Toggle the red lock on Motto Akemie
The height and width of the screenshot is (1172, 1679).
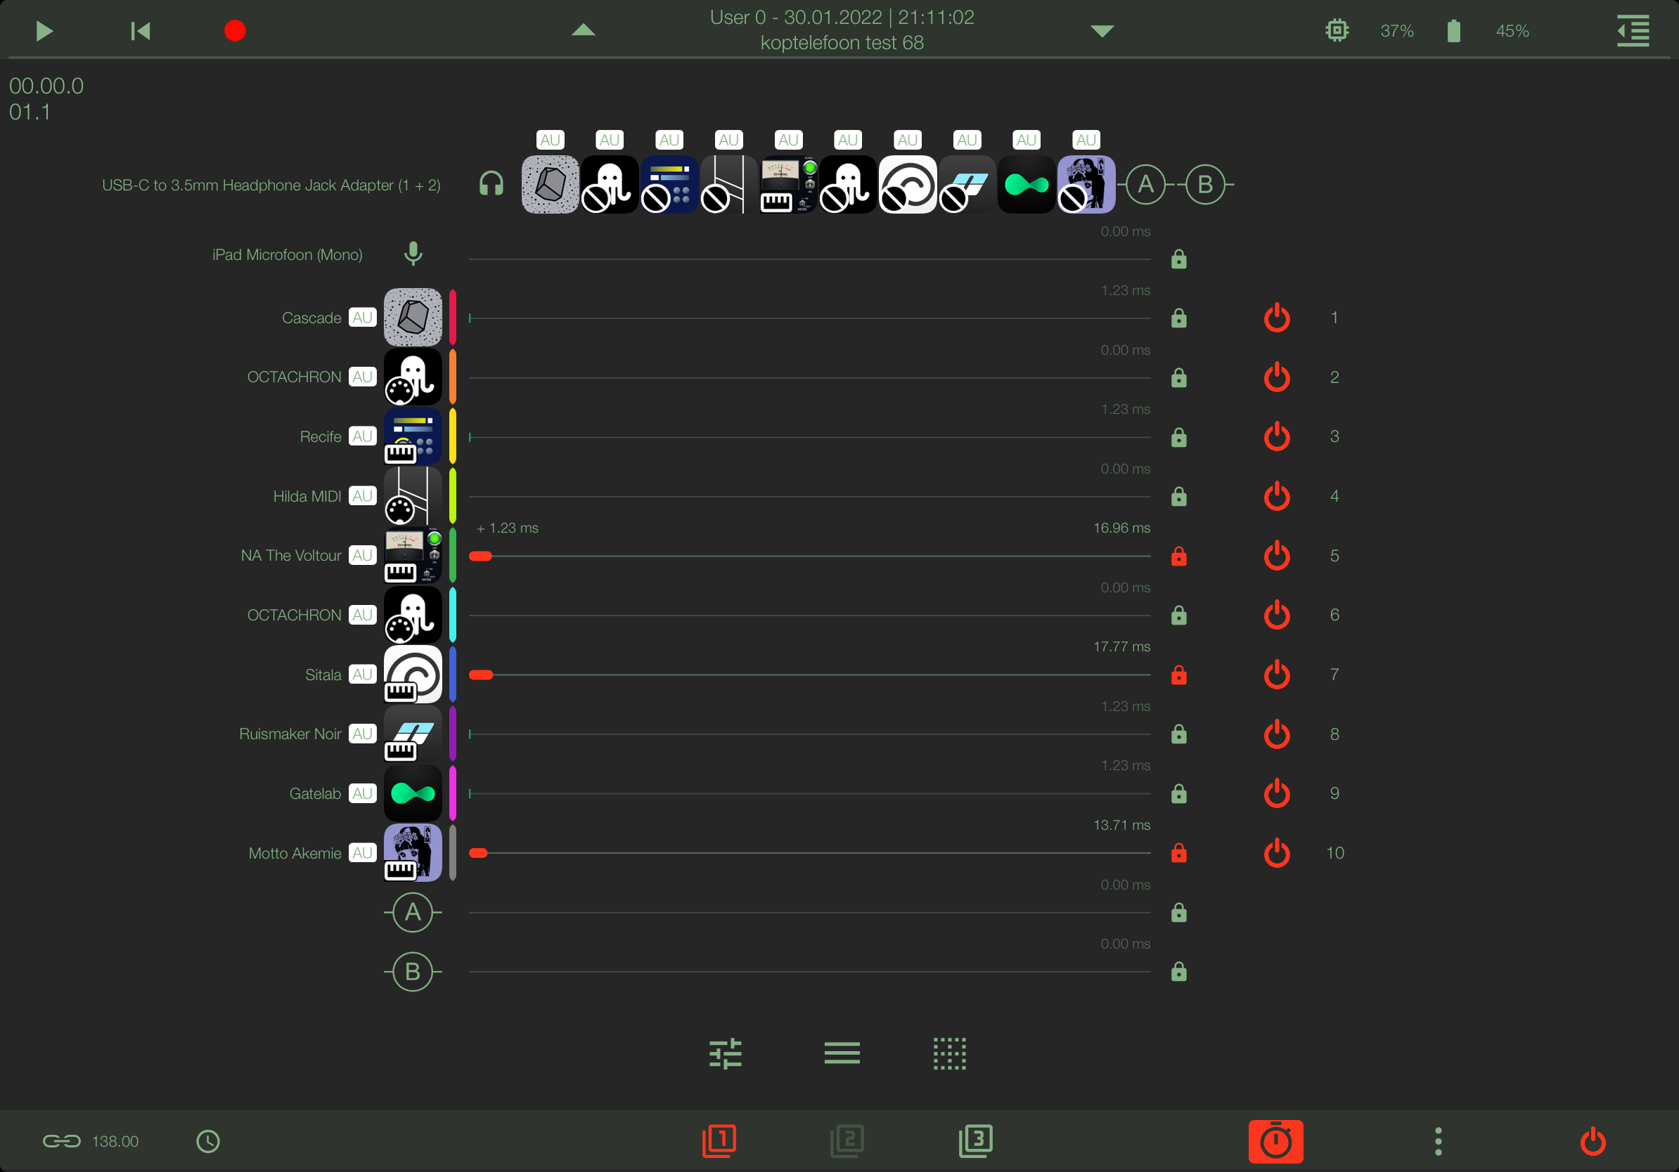coord(1179,853)
